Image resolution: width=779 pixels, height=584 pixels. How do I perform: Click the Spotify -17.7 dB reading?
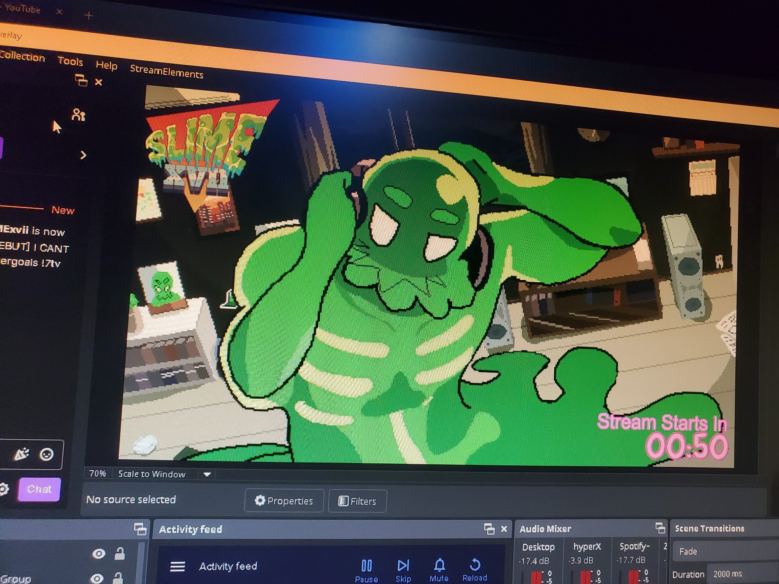[631, 560]
